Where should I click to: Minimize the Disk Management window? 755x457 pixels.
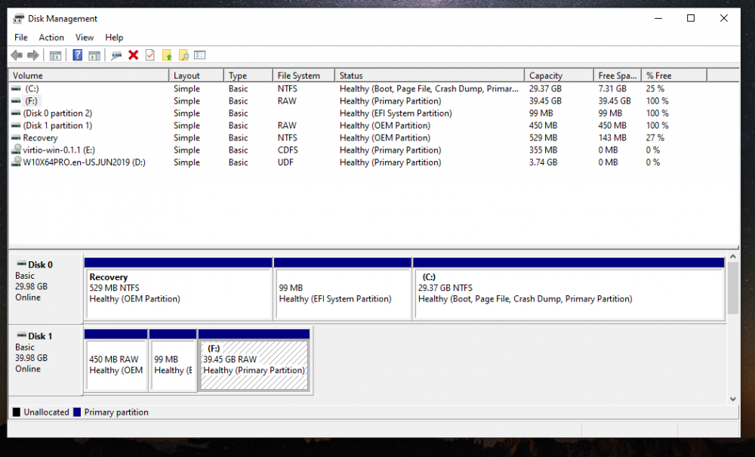tap(658, 18)
